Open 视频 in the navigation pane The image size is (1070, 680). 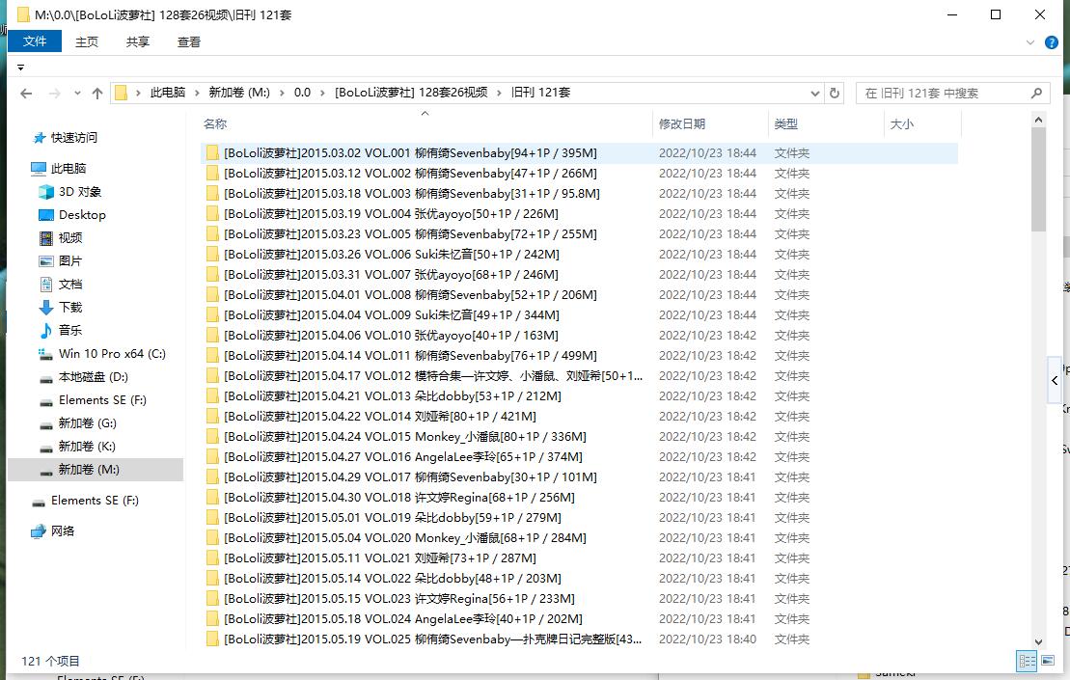click(70, 238)
